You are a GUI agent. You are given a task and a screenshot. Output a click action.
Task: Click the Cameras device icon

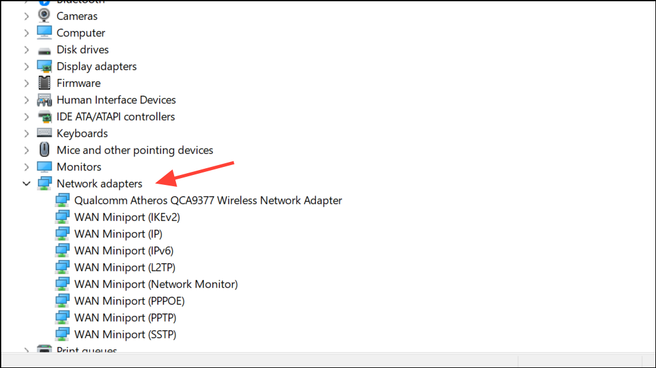(x=44, y=16)
